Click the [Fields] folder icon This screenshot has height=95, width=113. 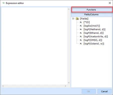pos(77,19)
